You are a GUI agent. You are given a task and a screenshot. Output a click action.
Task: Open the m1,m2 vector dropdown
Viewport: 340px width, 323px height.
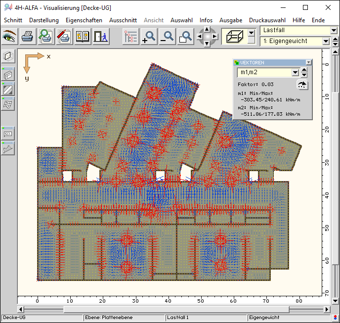pyautogui.click(x=295, y=73)
